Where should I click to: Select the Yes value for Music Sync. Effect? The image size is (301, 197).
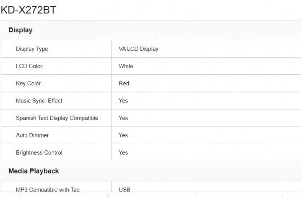123,101
